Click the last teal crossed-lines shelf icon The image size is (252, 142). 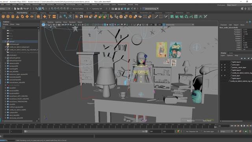pos(206,17)
